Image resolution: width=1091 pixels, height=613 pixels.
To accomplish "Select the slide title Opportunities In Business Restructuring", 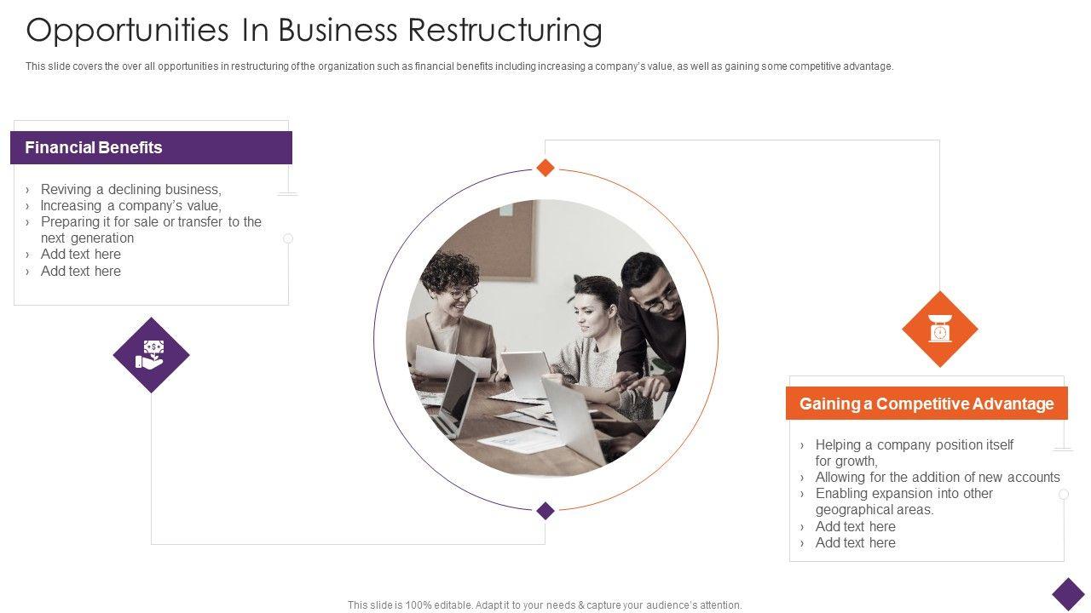I will coord(314,30).
